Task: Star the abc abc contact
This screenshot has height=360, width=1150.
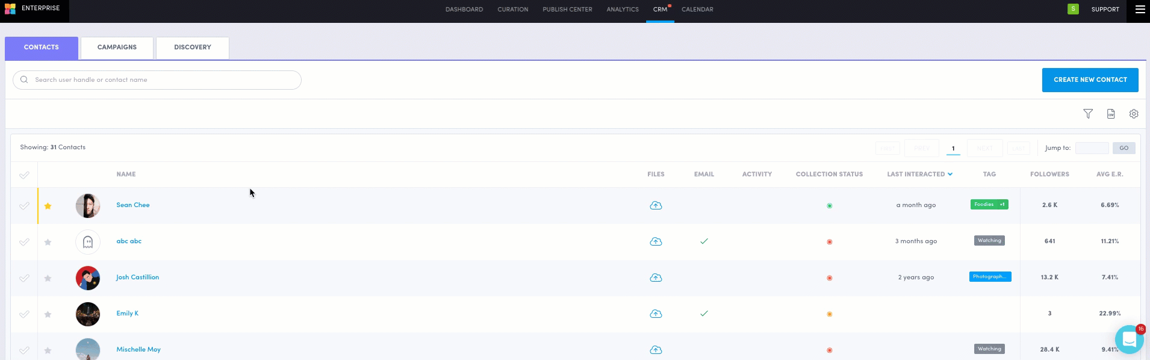Action: [48, 242]
